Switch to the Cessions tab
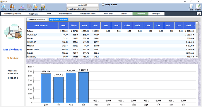Screen dimensions: 202x107 [124, 14]
